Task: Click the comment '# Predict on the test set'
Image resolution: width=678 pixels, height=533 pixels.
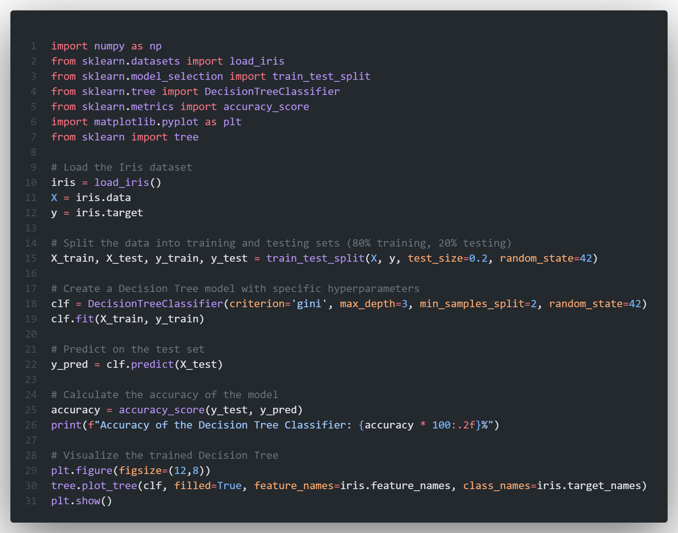Action: tap(128, 349)
